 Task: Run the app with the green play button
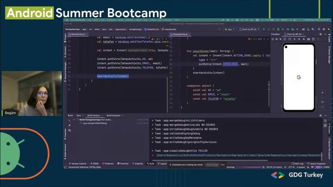pos(264,29)
